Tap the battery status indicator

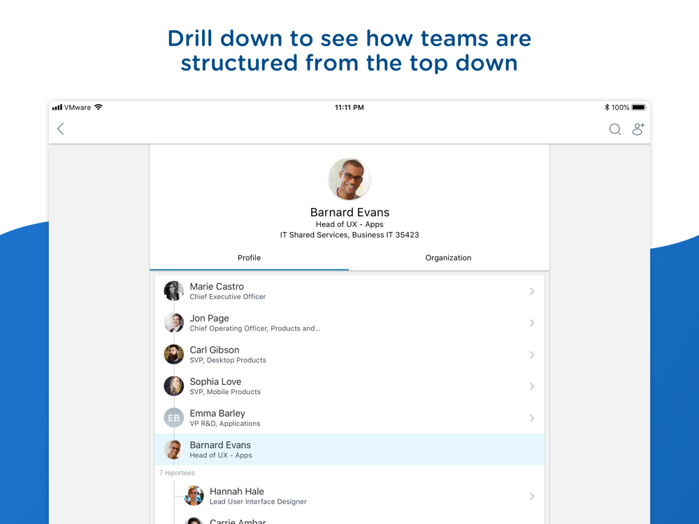[x=638, y=108]
